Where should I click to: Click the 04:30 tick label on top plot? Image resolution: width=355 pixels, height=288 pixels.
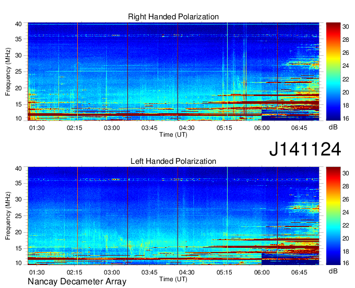pyautogui.click(x=187, y=128)
